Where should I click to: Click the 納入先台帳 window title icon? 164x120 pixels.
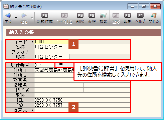click(6, 6)
